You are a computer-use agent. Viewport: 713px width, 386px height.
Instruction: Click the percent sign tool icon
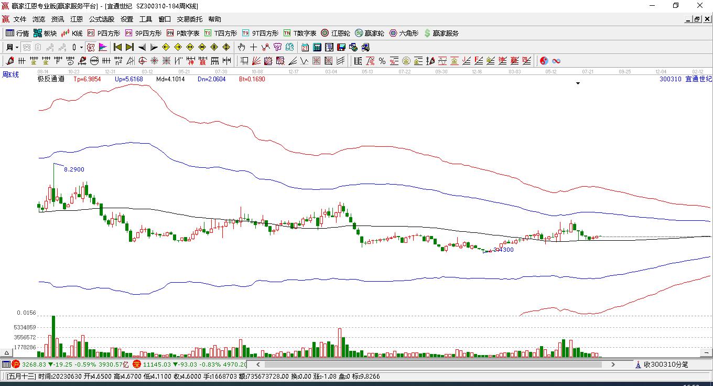pyautogui.click(x=382, y=61)
